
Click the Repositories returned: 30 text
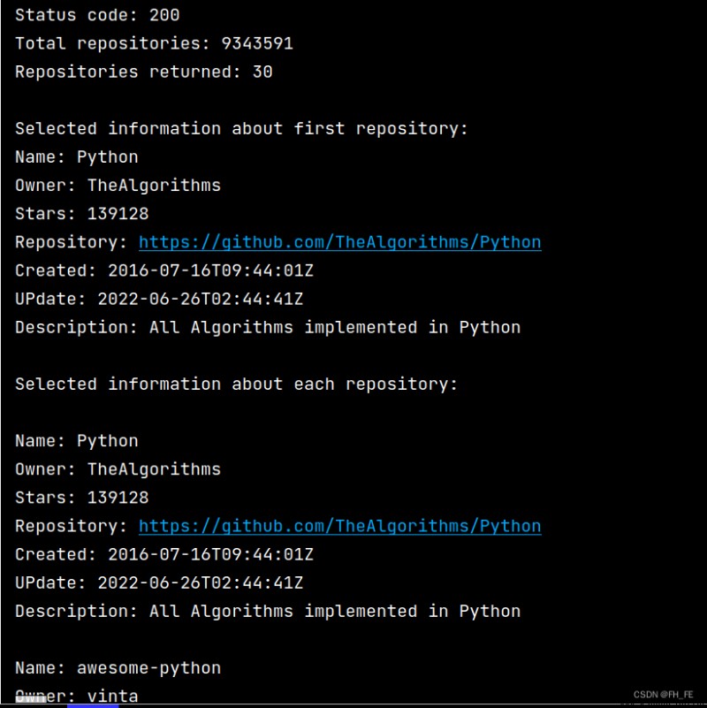click(143, 72)
